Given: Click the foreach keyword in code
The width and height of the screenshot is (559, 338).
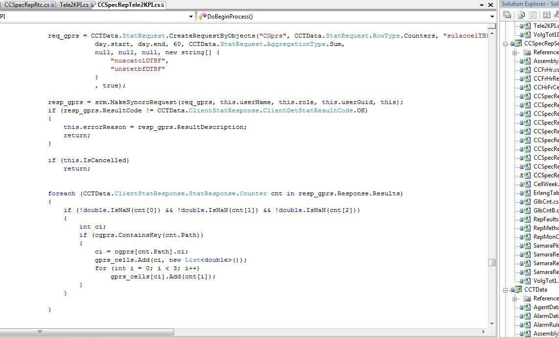Looking at the screenshot, I should pos(62,193).
